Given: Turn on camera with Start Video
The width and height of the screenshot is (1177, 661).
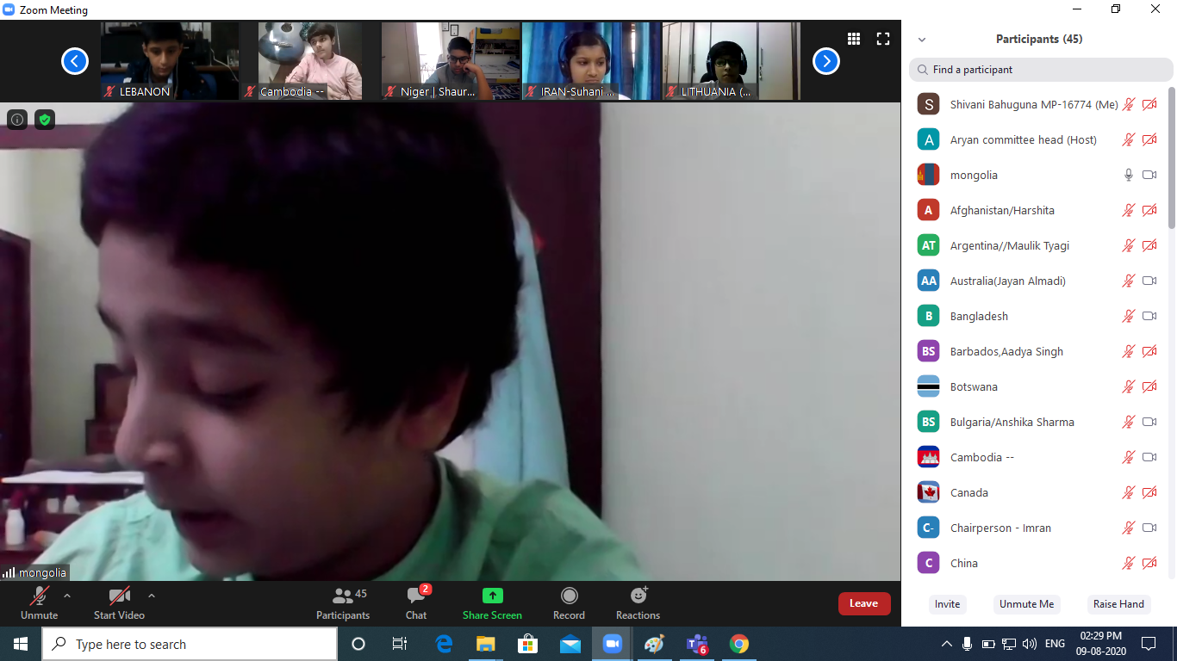Looking at the screenshot, I should pyautogui.click(x=119, y=596).
